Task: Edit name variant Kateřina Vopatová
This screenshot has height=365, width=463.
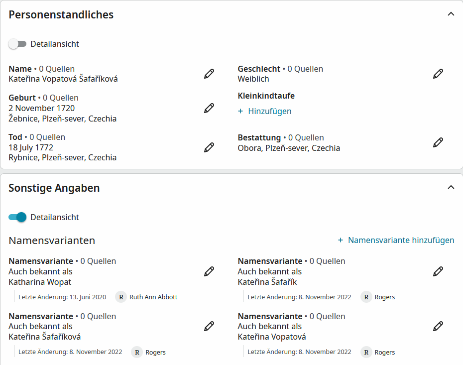Action: 438,326
